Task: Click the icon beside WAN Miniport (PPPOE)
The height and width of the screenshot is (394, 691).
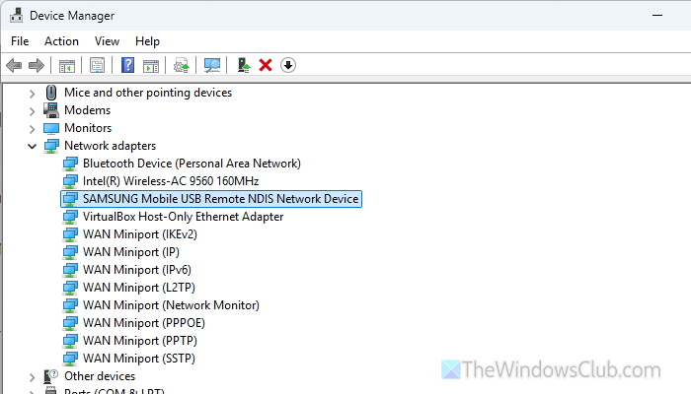Action: point(70,323)
